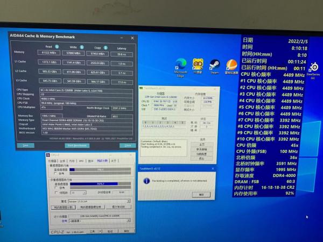This screenshot has width=323, height=242.
Task: Click the submit and compare button in CPU-Z
Action: point(118,207)
